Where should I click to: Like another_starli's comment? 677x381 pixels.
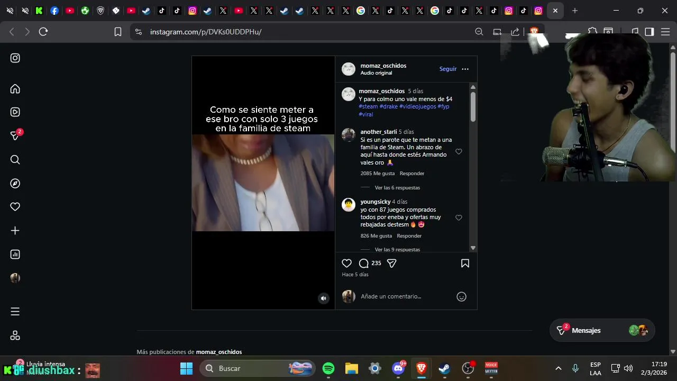pyautogui.click(x=459, y=151)
